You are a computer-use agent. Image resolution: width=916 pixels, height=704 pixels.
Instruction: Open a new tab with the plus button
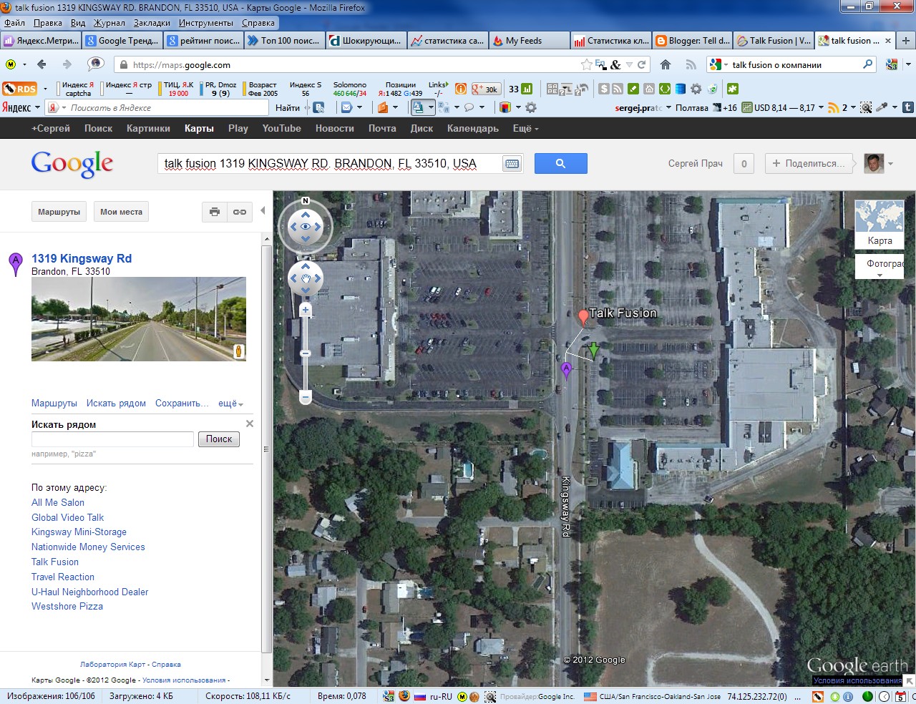[906, 41]
